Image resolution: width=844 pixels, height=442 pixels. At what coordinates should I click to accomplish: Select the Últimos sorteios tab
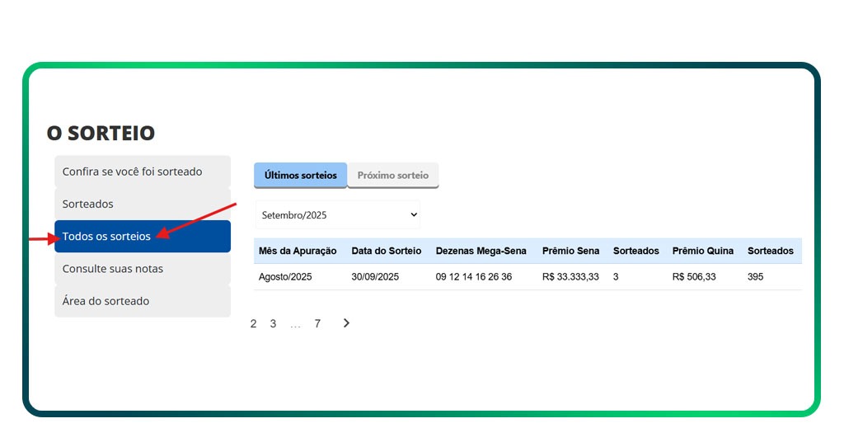[301, 176]
